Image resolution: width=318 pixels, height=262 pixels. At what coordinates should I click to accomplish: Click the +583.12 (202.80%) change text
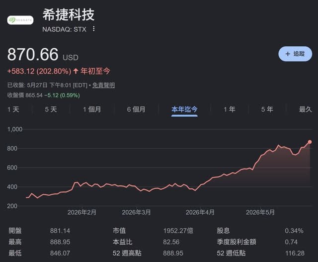click(x=39, y=71)
